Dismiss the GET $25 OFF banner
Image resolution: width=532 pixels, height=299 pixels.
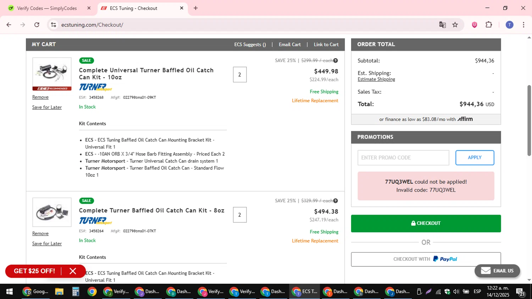(73, 271)
